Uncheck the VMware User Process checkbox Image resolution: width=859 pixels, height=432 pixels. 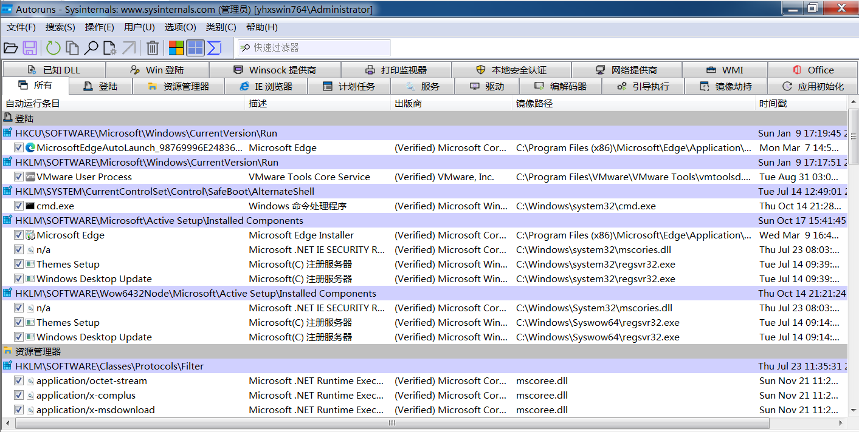click(19, 177)
